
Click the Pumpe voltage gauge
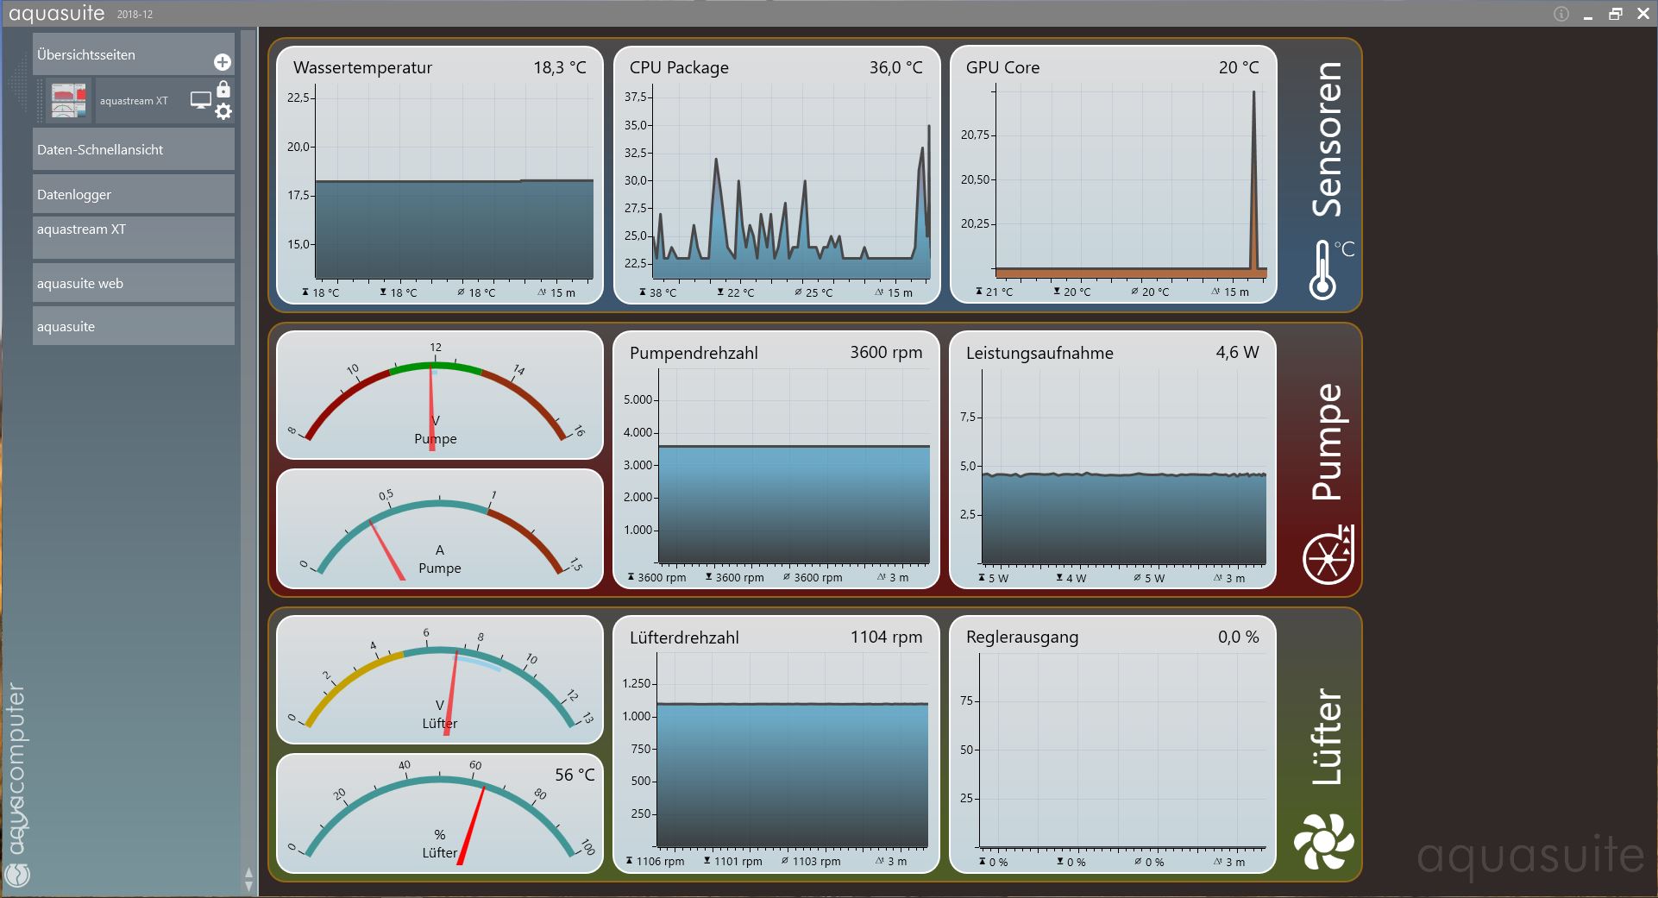[x=440, y=395]
